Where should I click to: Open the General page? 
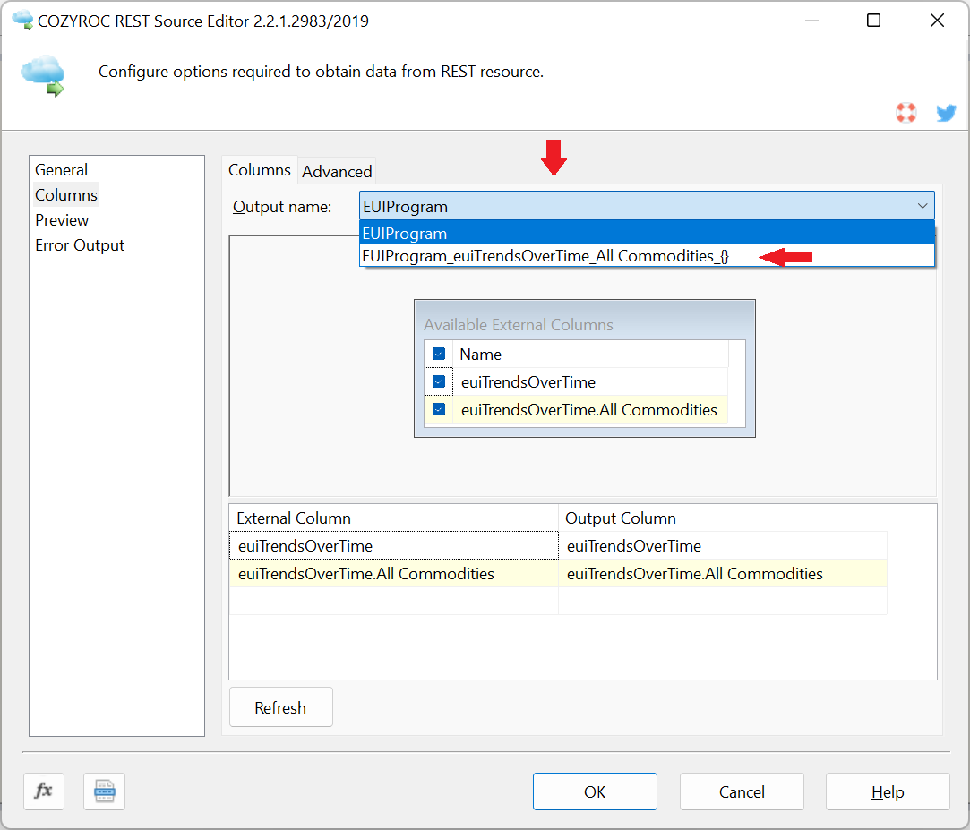click(61, 170)
